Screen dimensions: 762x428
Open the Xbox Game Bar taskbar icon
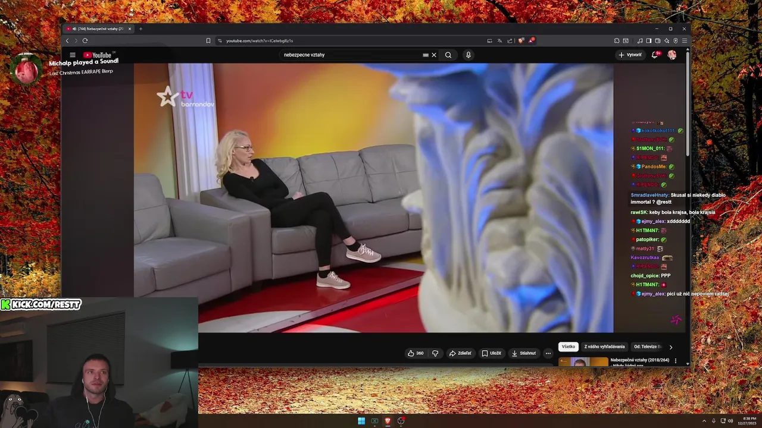(x=374, y=421)
